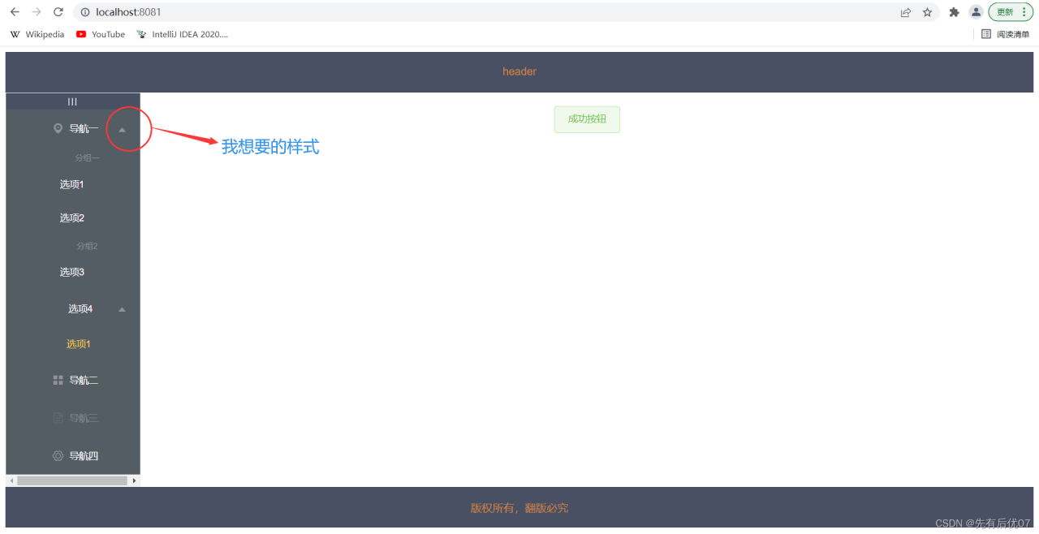This screenshot has height=534, width=1039.
Task: Open the YouTube bookmark
Action: tap(101, 34)
